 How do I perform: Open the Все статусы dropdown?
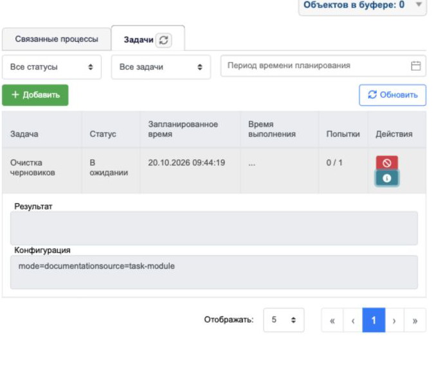pos(52,67)
